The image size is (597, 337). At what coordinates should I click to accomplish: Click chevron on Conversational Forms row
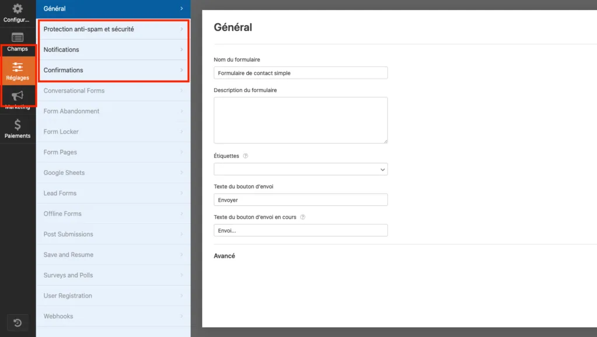click(182, 90)
